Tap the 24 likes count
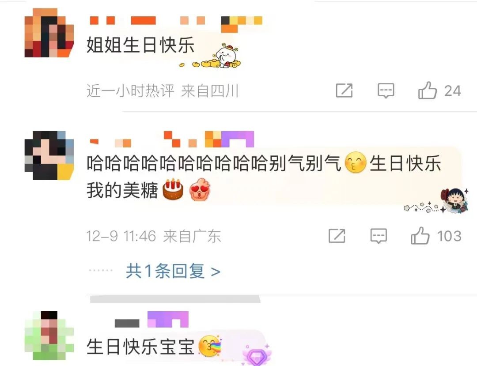 pyautogui.click(x=453, y=91)
